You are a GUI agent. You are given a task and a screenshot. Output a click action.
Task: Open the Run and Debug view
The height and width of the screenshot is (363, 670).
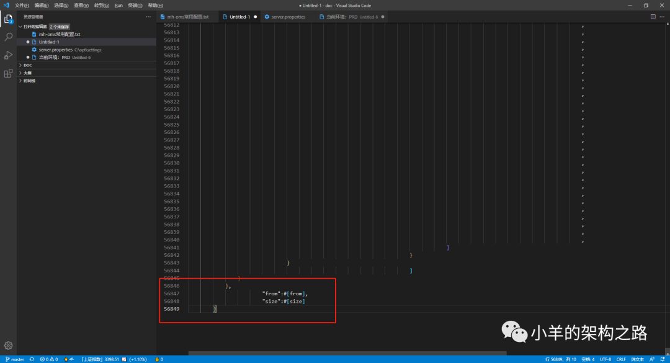pyautogui.click(x=8, y=55)
